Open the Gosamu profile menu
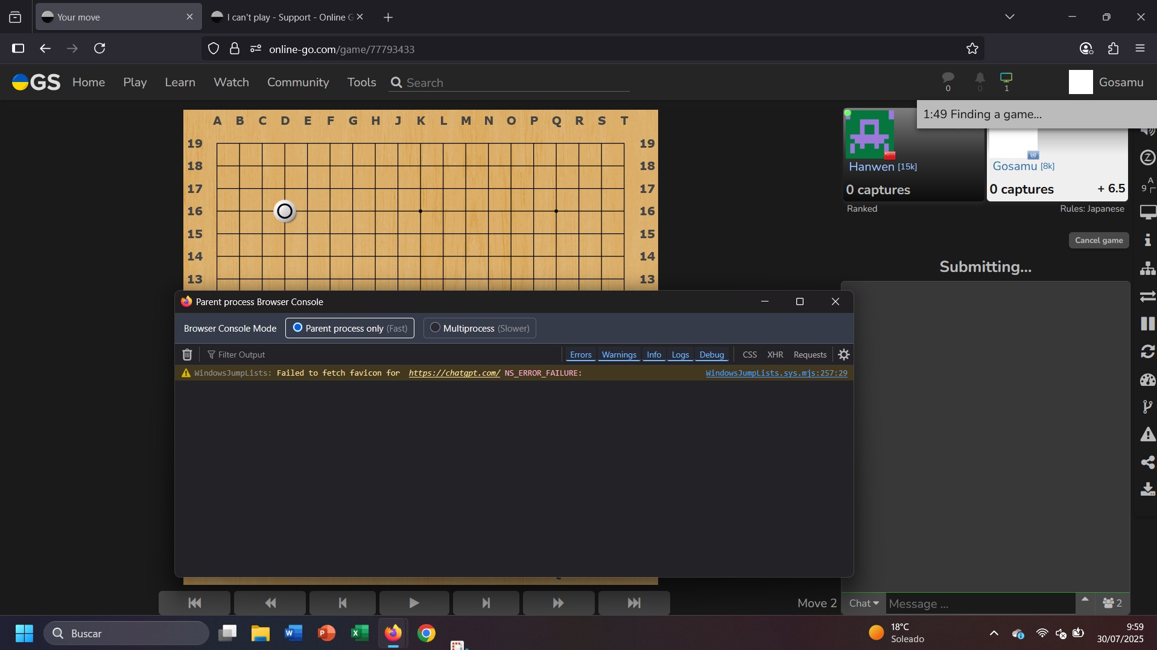This screenshot has width=1157, height=650. coord(1106,82)
